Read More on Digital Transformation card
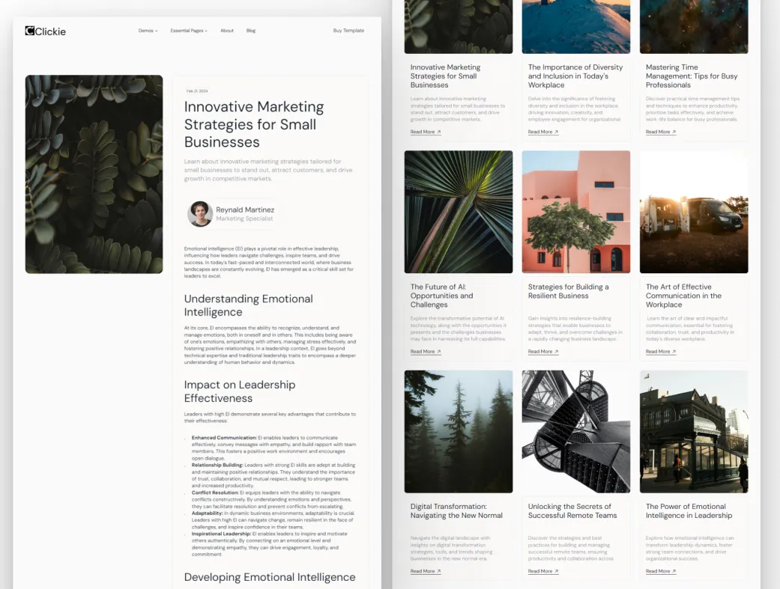This screenshot has width=780, height=589. [426, 571]
